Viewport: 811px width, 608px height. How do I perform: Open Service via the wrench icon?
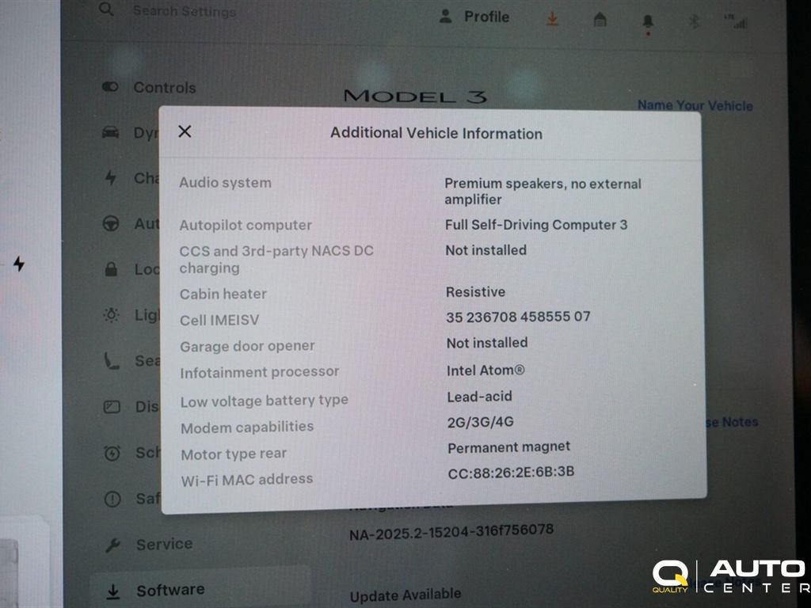coord(112,544)
